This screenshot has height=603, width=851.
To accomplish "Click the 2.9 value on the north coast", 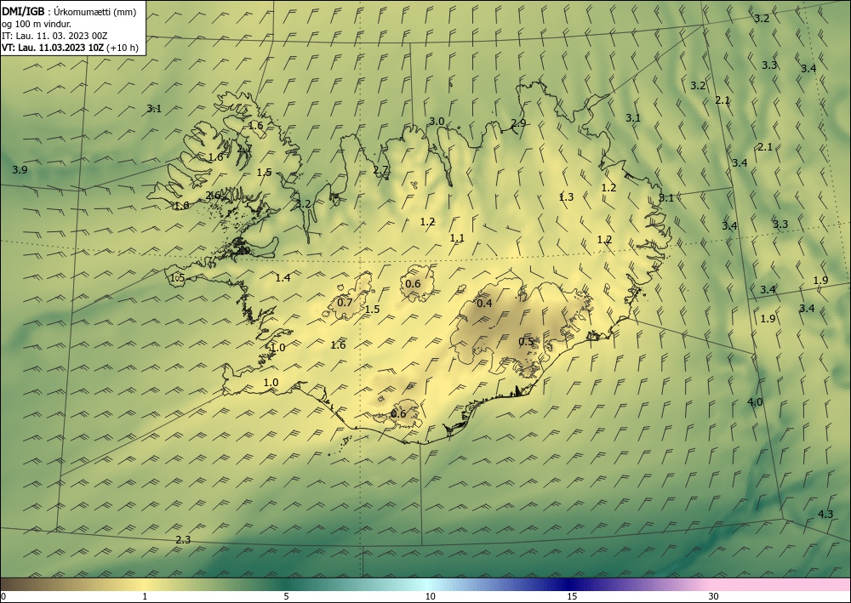I will (x=518, y=122).
